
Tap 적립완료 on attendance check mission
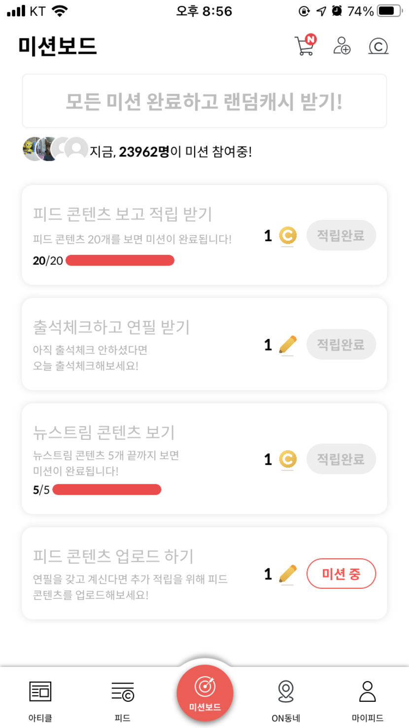click(341, 344)
